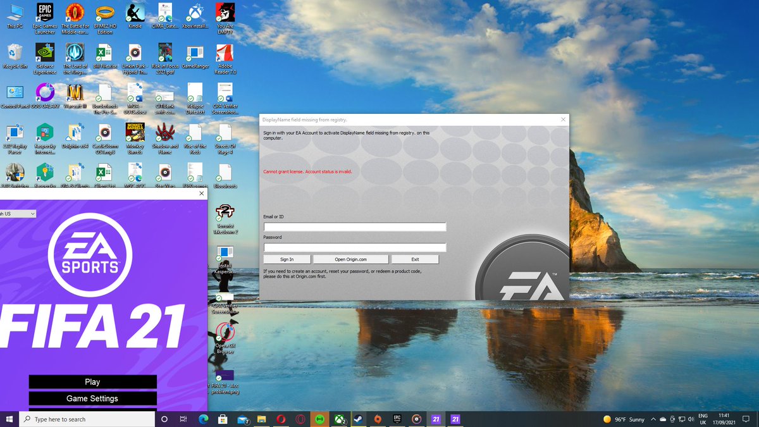Image resolution: width=759 pixels, height=427 pixels.
Task: Select Recycle Bin icon
Action: click(x=15, y=56)
